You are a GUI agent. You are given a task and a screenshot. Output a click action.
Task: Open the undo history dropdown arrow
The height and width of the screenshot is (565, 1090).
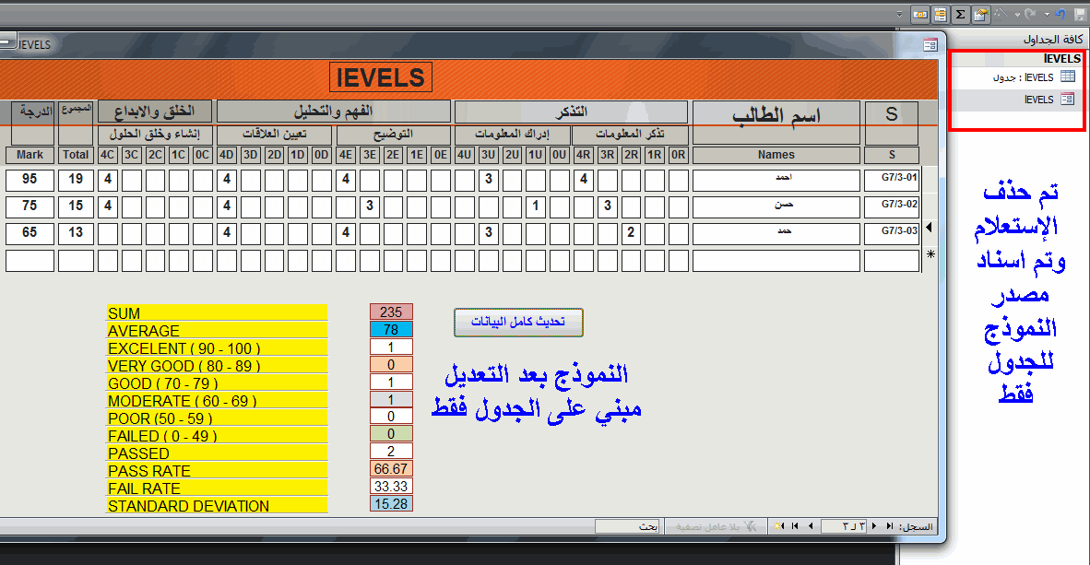point(1047,15)
